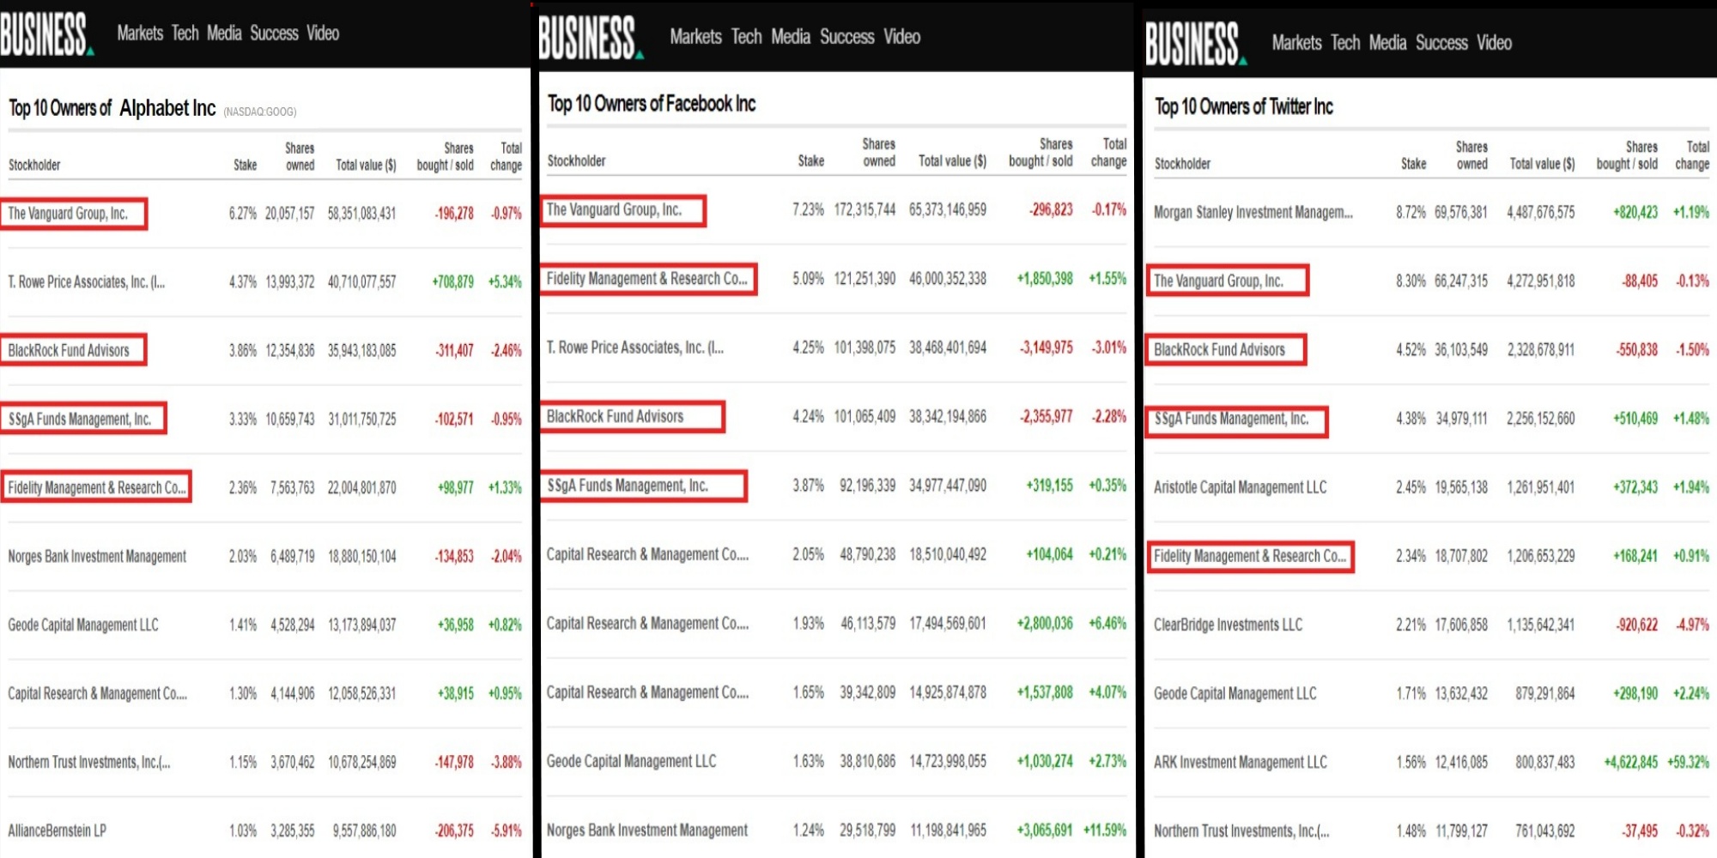This screenshot has width=1717, height=858.
Task: Click The Vanguard Group in Facebook owners
Action: coord(614,210)
